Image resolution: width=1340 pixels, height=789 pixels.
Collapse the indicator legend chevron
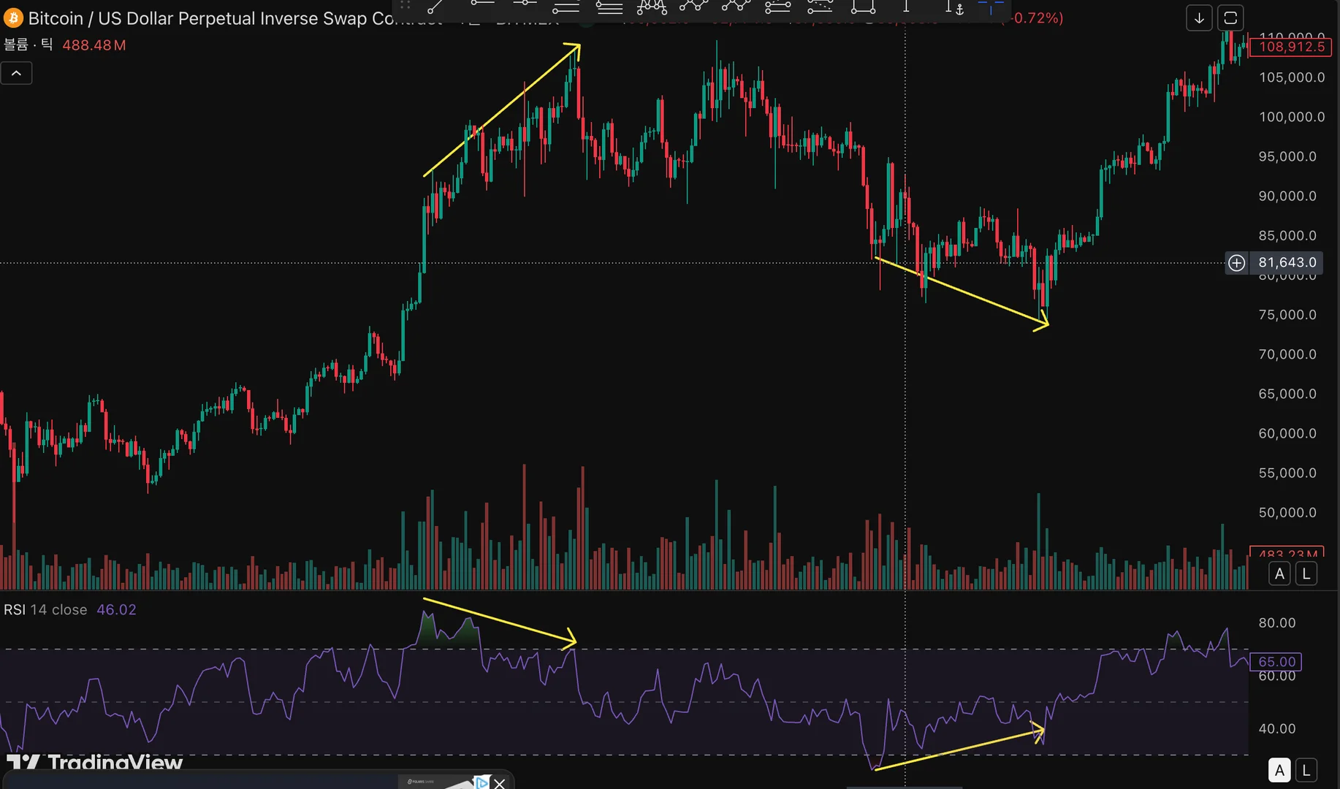point(16,73)
